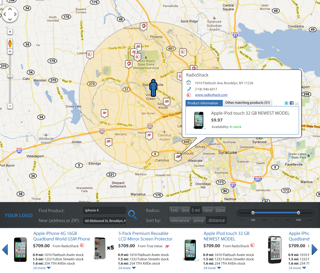Screen dimensions: 320x273
Task: Open Apple iPhone 4G 16GB Quadband product link
Action: pos(62,236)
